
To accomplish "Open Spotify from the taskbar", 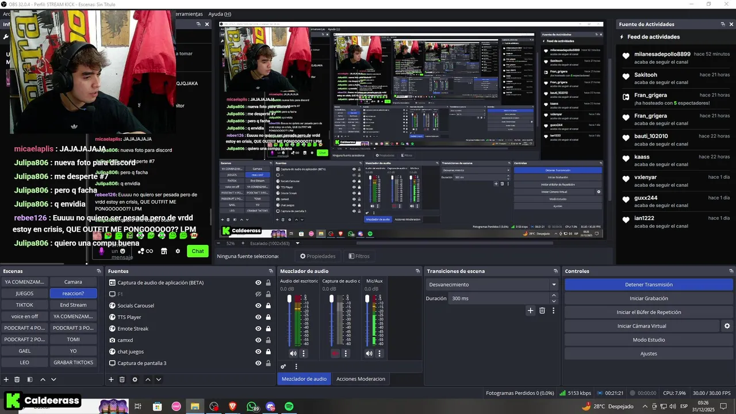I will tap(289, 407).
